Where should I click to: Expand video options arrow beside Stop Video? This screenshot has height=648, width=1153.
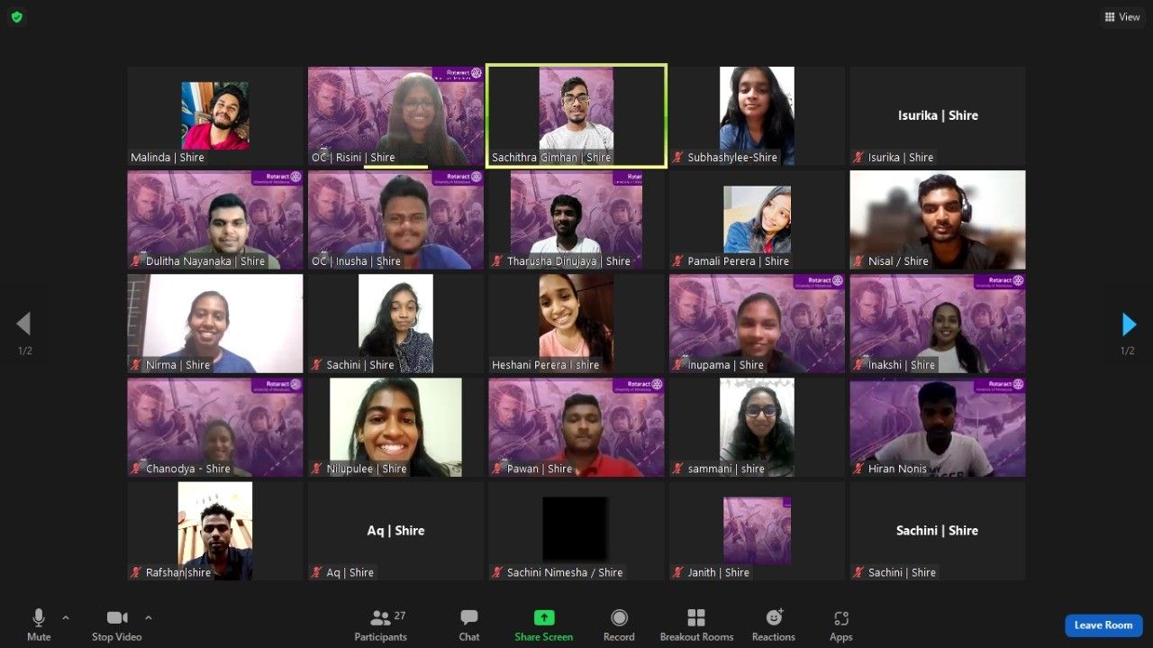click(149, 617)
